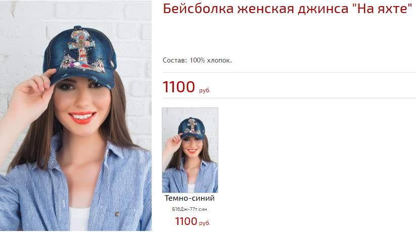Click the руб. label beside the large price
This screenshot has width=416, height=232.
(x=205, y=90)
